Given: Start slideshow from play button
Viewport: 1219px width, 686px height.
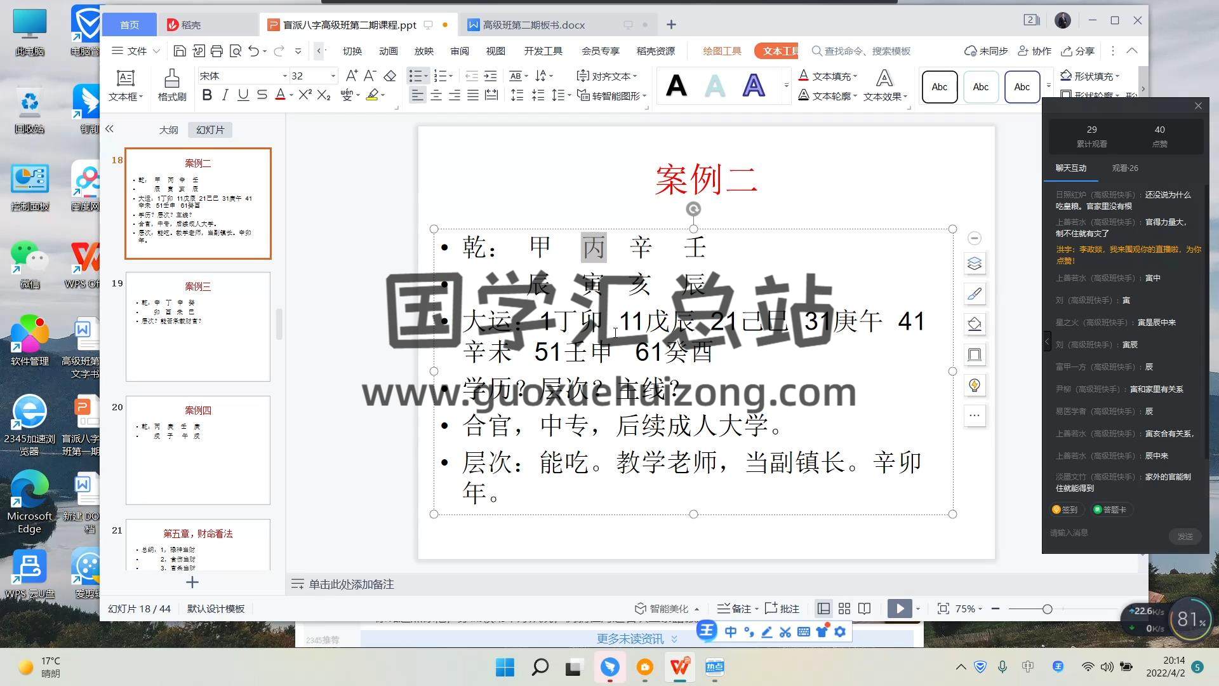Looking at the screenshot, I should pyautogui.click(x=899, y=609).
